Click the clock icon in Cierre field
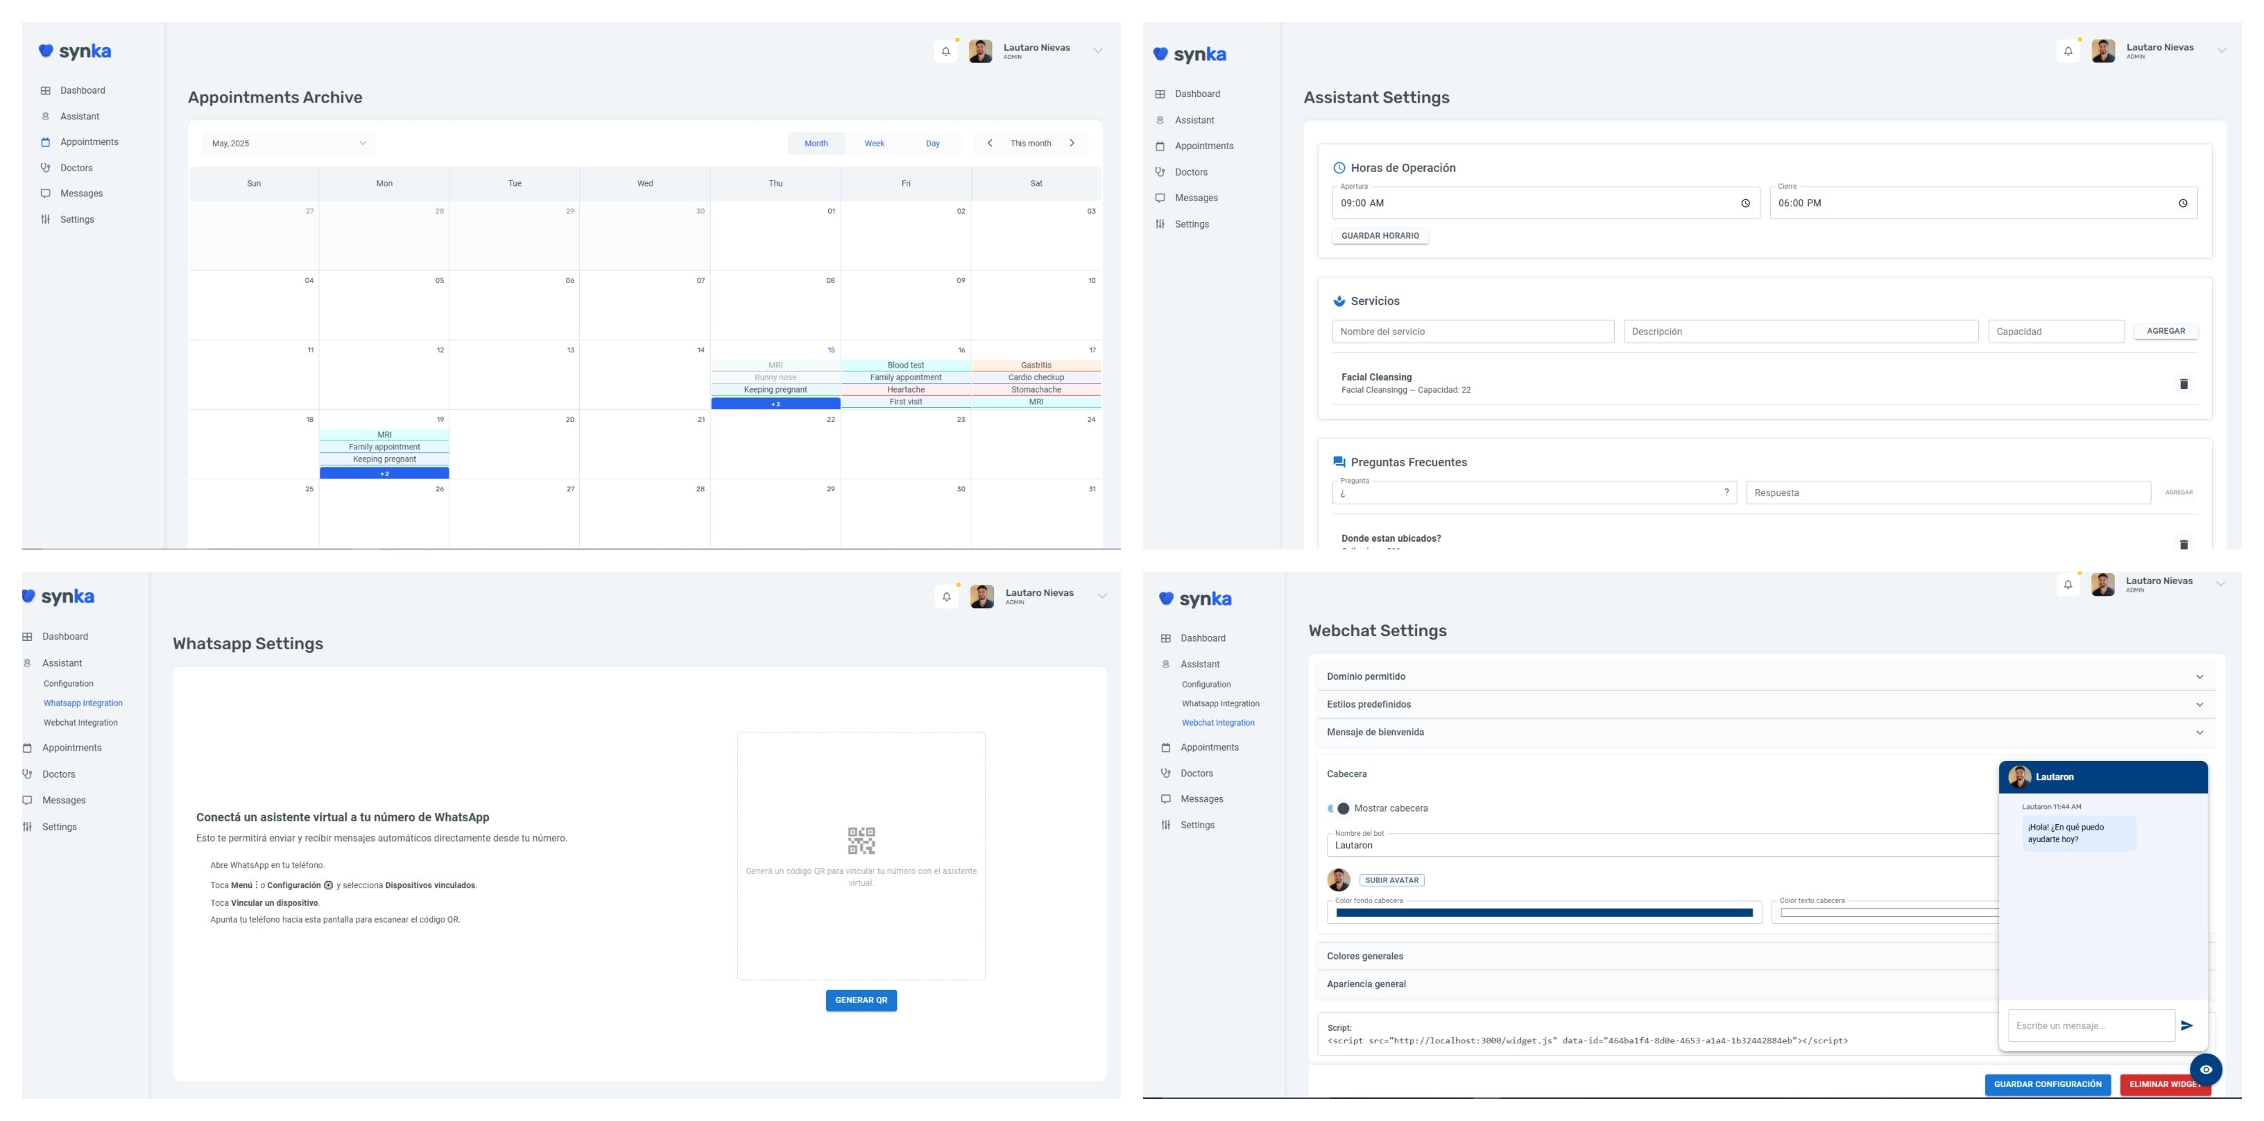 (x=2182, y=203)
